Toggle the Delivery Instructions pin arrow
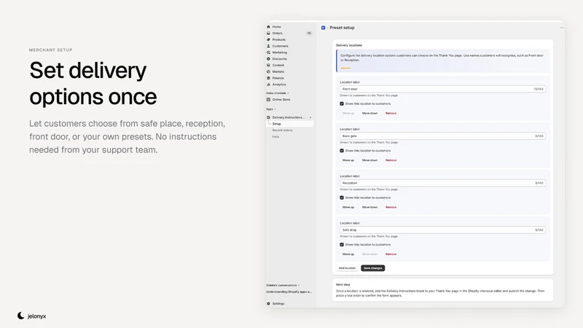Viewport: 583px width, 328px height. (310, 117)
